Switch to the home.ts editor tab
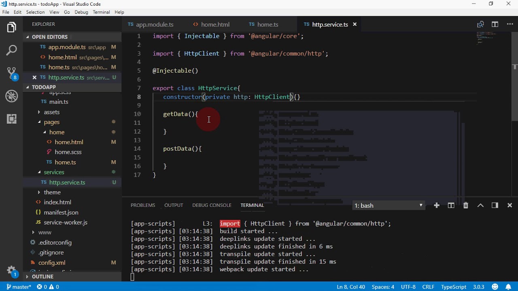Image resolution: width=518 pixels, height=291 pixels. coord(267,25)
